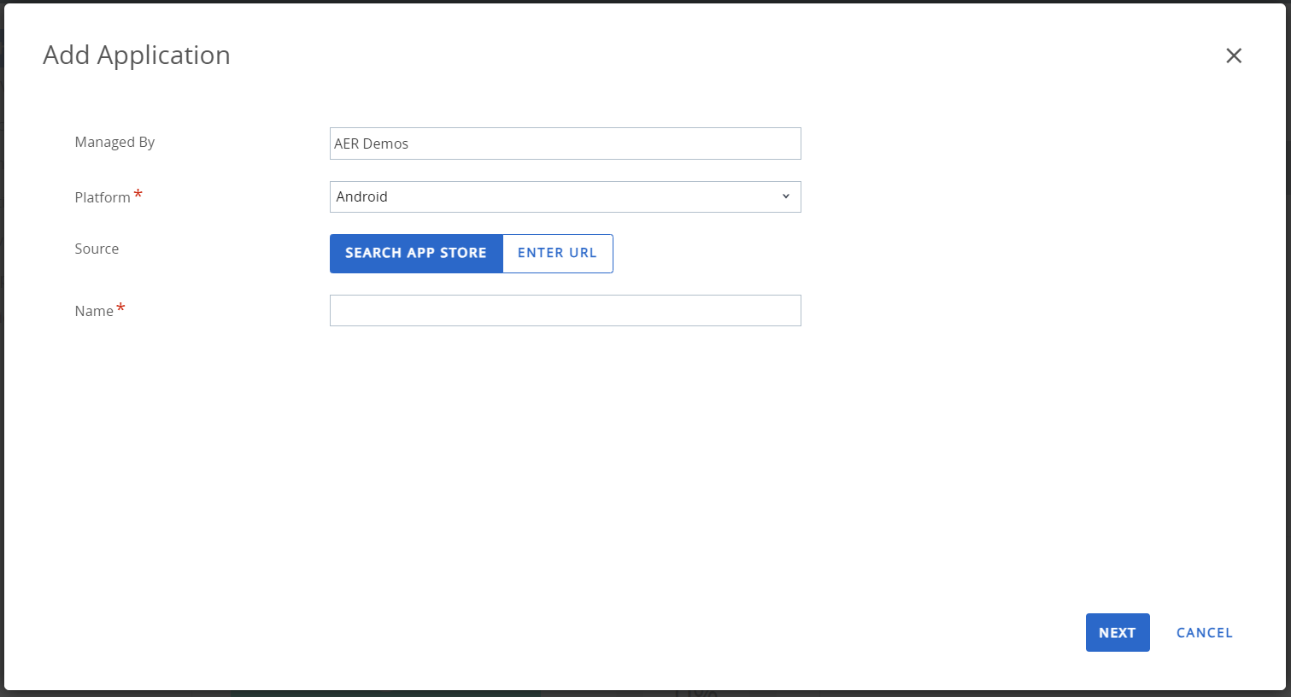The width and height of the screenshot is (1291, 697).
Task: Close the Add Application dialog
Action: pos(1233,56)
